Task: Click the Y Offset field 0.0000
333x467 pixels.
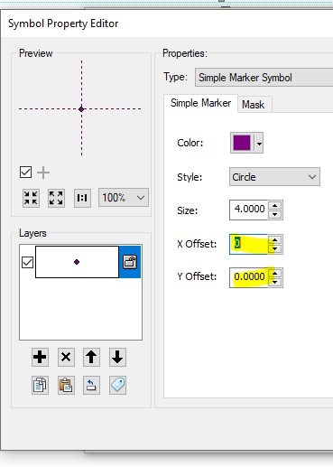Action: pyautogui.click(x=248, y=277)
